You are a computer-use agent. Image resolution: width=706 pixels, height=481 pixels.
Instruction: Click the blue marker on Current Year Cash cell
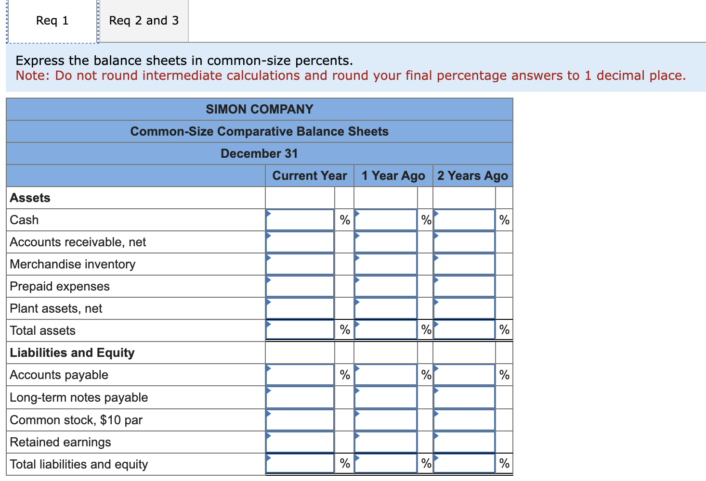[269, 213]
